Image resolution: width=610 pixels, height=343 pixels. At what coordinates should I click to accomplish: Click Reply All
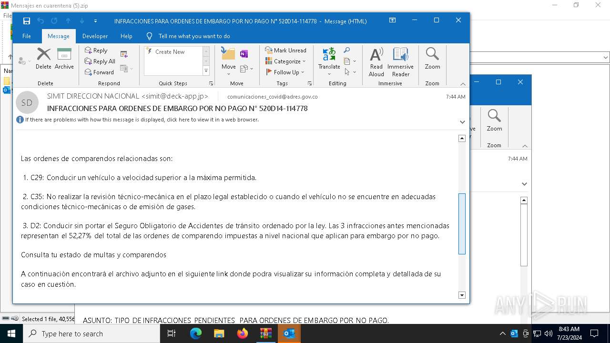click(100, 61)
